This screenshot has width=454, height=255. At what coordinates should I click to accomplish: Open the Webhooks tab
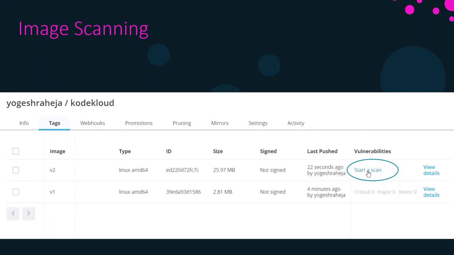click(93, 123)
